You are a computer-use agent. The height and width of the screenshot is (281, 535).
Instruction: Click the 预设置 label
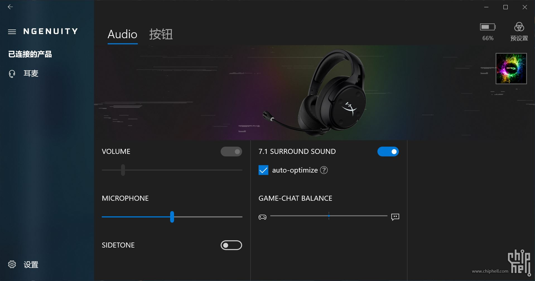point(519,38)
